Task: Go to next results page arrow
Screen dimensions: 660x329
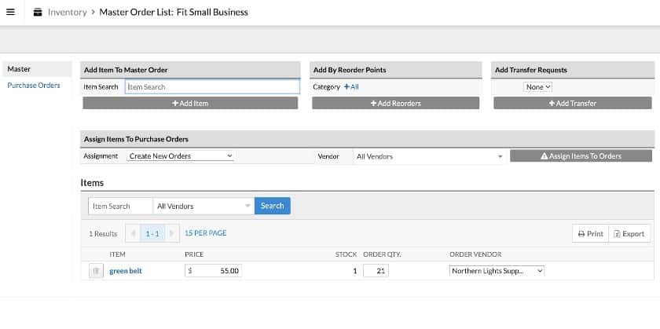Action: [x=172, y=233]
